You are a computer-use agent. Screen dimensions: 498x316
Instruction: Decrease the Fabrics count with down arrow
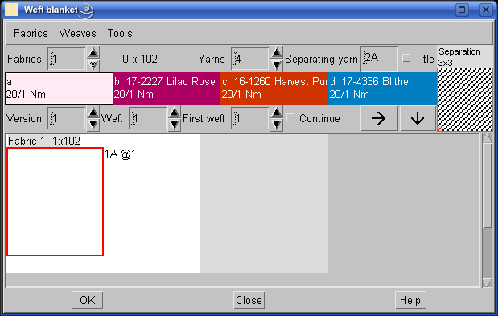pos(93,65)
